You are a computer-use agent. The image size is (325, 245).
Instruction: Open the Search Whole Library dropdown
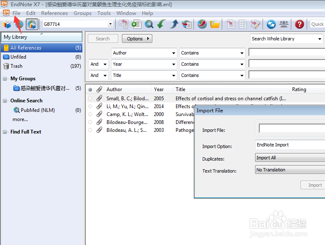286,39
